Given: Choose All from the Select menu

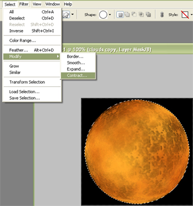Looking at the screenshot, I should click(x=32, y=12).
